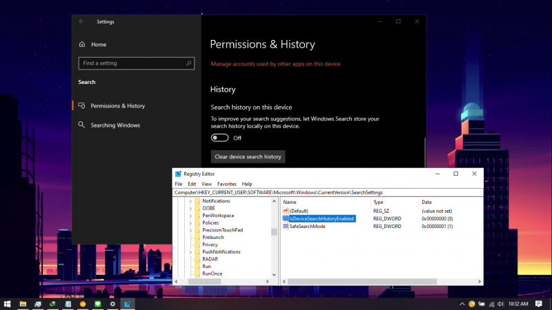Open the Action Center notifications icon
552x310 pixels.
click(539, 304)
